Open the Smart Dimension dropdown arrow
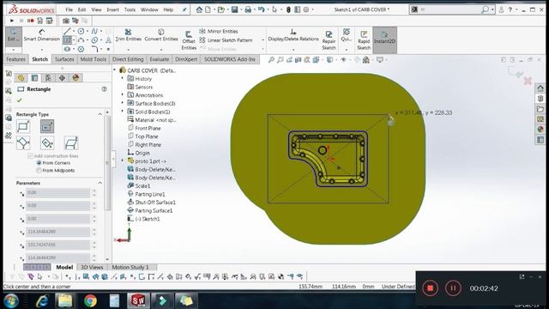Image resolution: width=549 pixels, height=309 pixels. pyautogui.click(x=42, y=50)
